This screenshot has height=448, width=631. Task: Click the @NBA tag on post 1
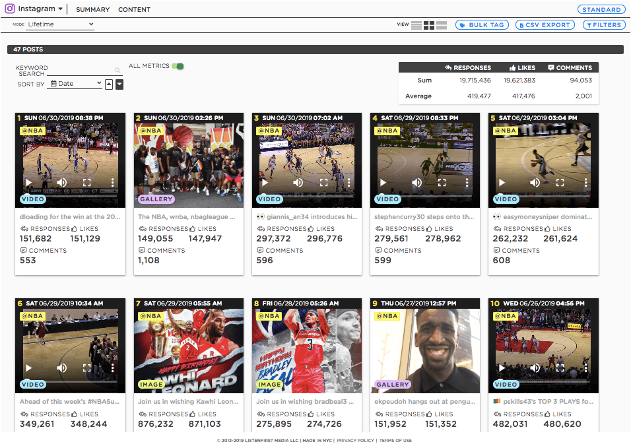coord(32,131)
